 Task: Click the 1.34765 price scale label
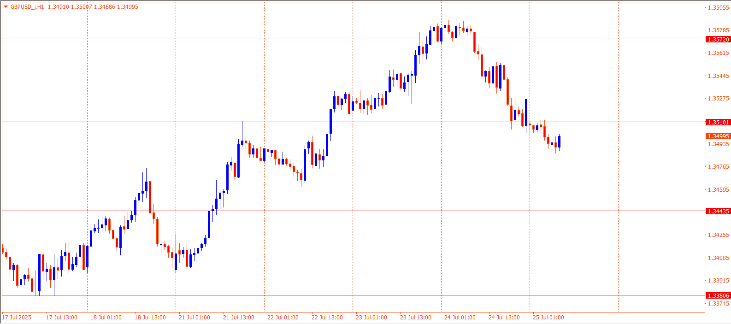pos(719,167)
